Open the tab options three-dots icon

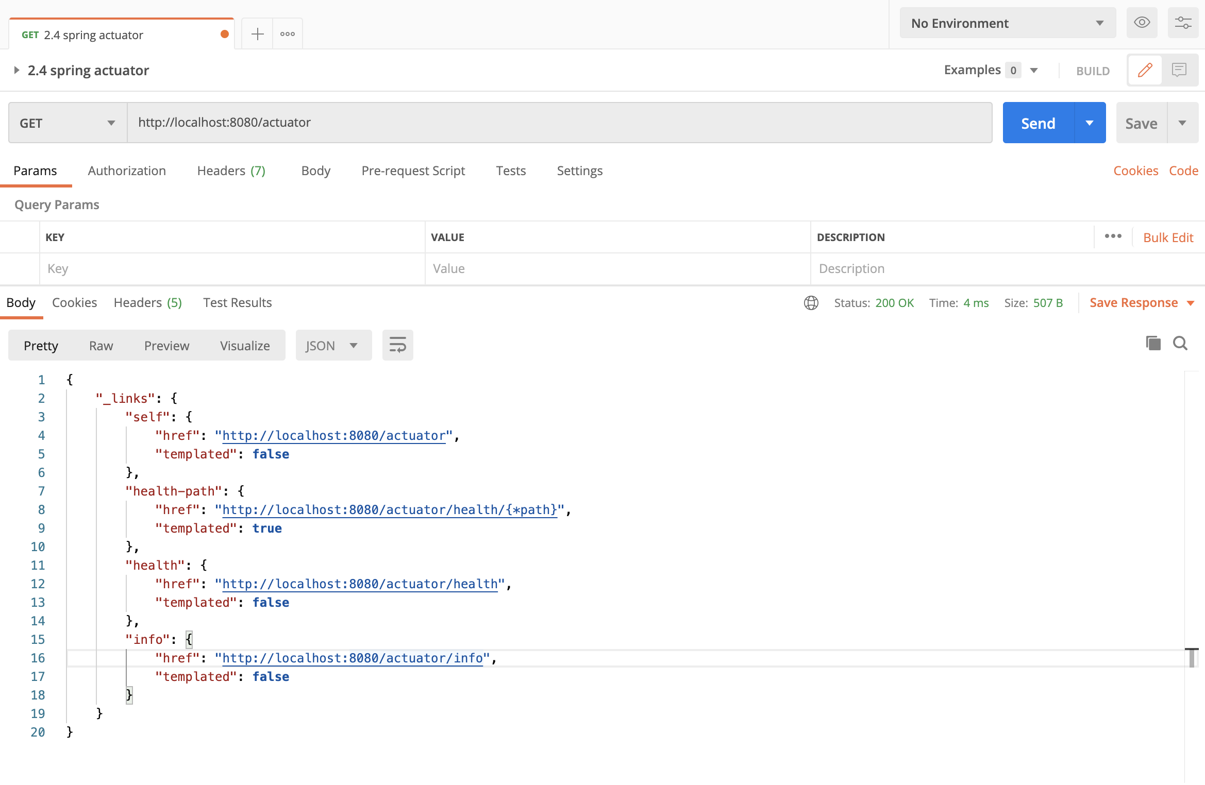tap(287, 34)
